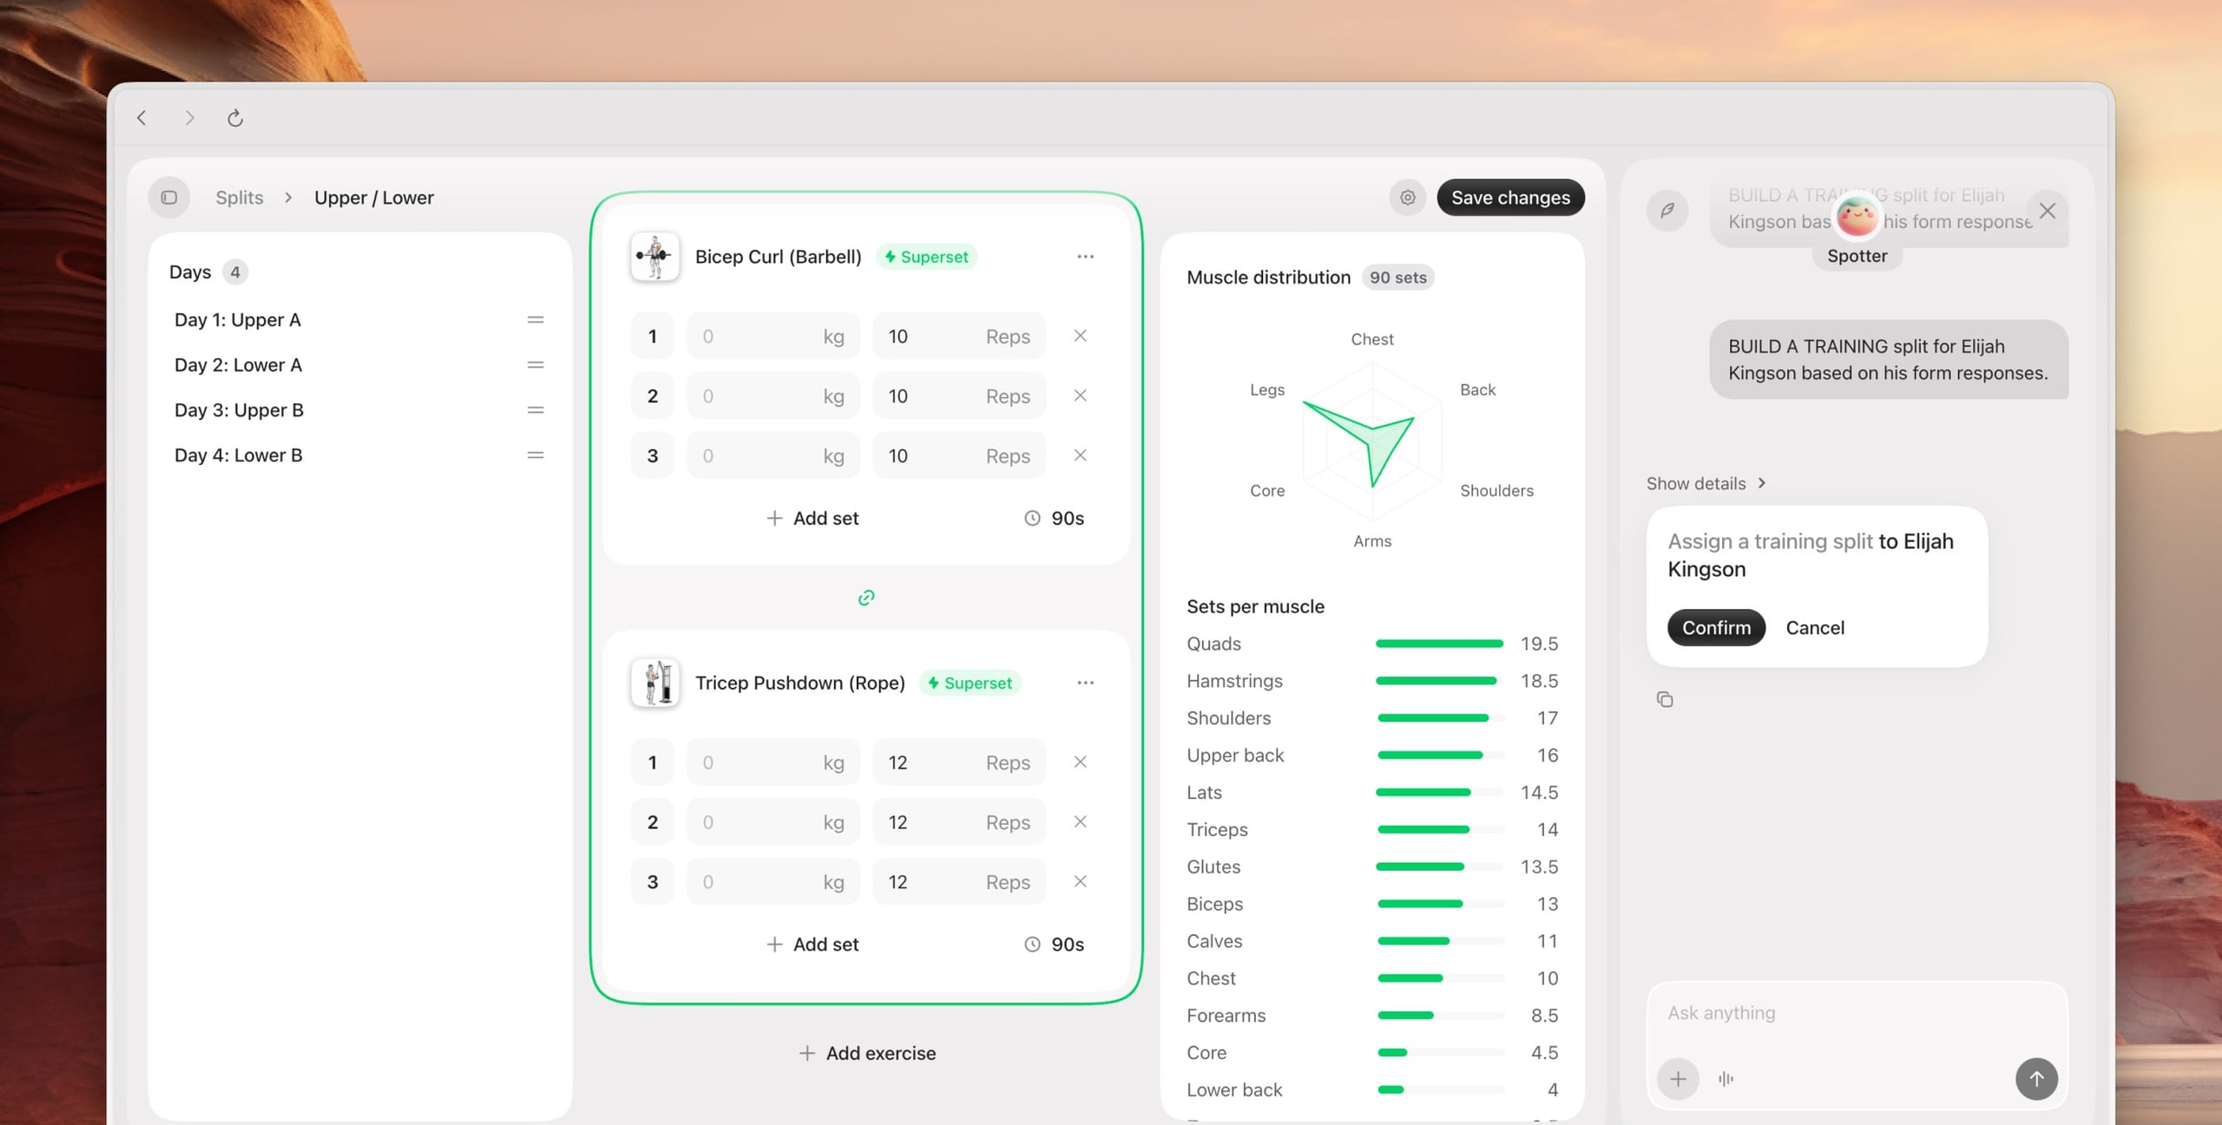Screen dimensions: 2222x1125
Task: Click the Ask anything input field
Action: (x=1857, y=1013)
